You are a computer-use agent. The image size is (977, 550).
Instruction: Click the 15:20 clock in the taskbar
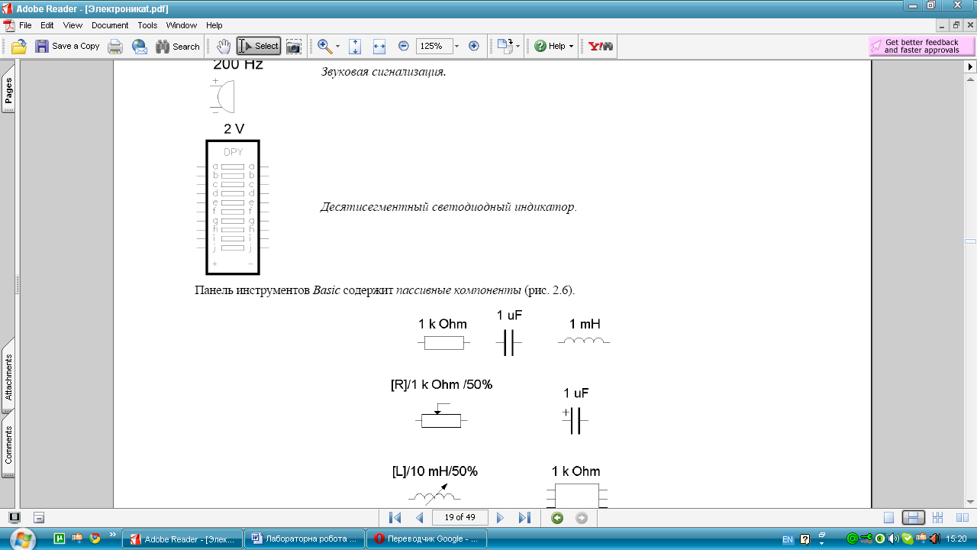[x=957, y=539]
